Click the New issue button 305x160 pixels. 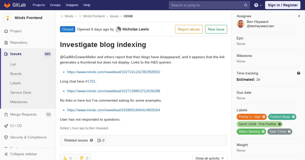point(216,29)
